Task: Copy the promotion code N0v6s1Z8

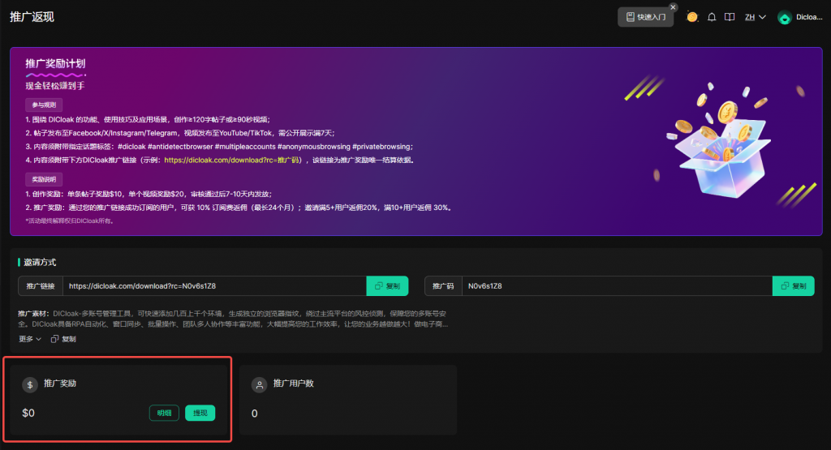Action: coord(793,286)
